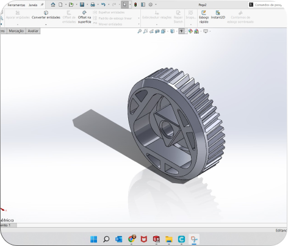Click the Padrão de esboço linear button
288x246 pixels.
(x=113, y=18)
